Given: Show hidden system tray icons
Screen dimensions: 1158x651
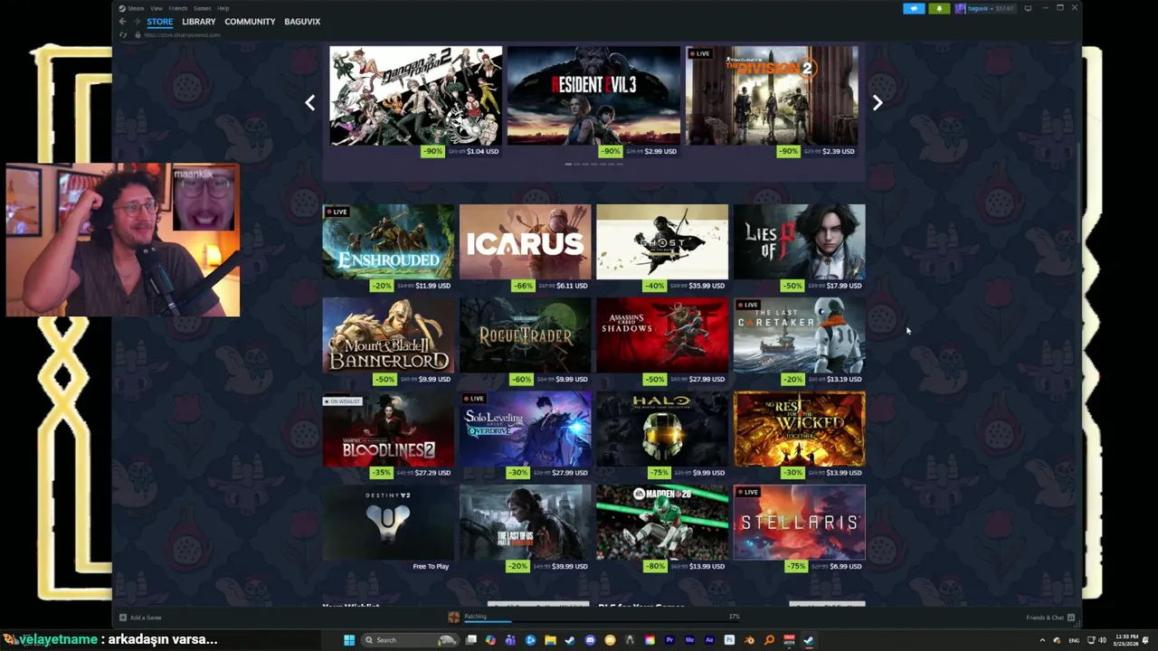Looking at the screenshot, I should 1042,640.
